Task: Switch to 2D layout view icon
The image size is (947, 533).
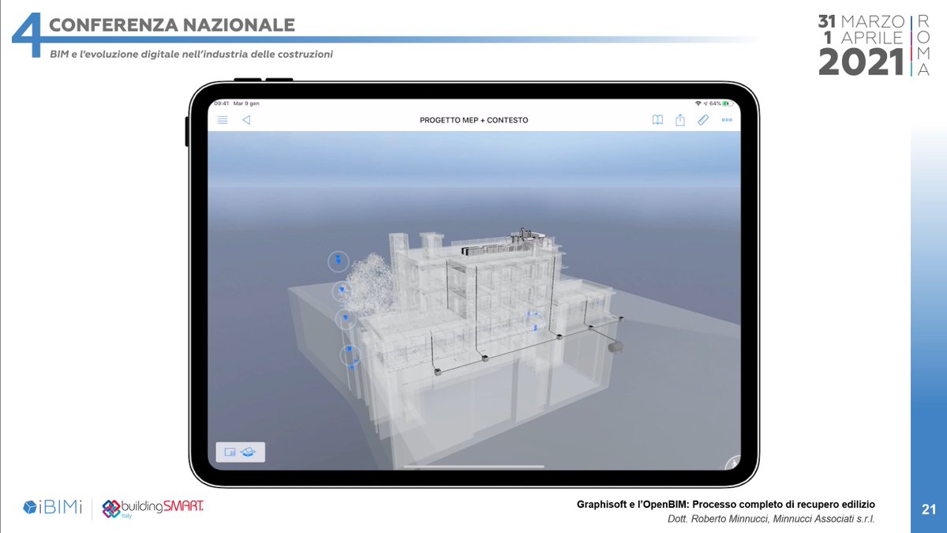Action: (x=230, y=452)
